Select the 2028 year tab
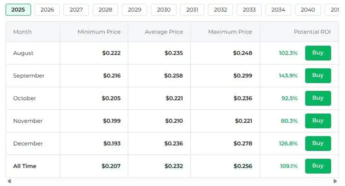The width and height of the screenshot is (345, 186). click(x=105, y=10)
